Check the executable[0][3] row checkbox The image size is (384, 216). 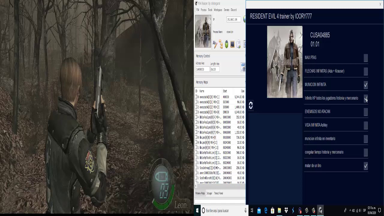pyautogui.click(x=196, y=112)
